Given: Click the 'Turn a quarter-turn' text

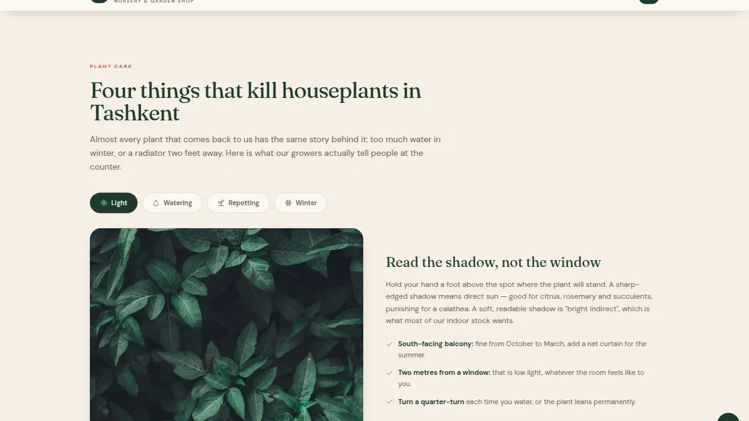Looking at the screenshot, I should [x=431, y=402].
